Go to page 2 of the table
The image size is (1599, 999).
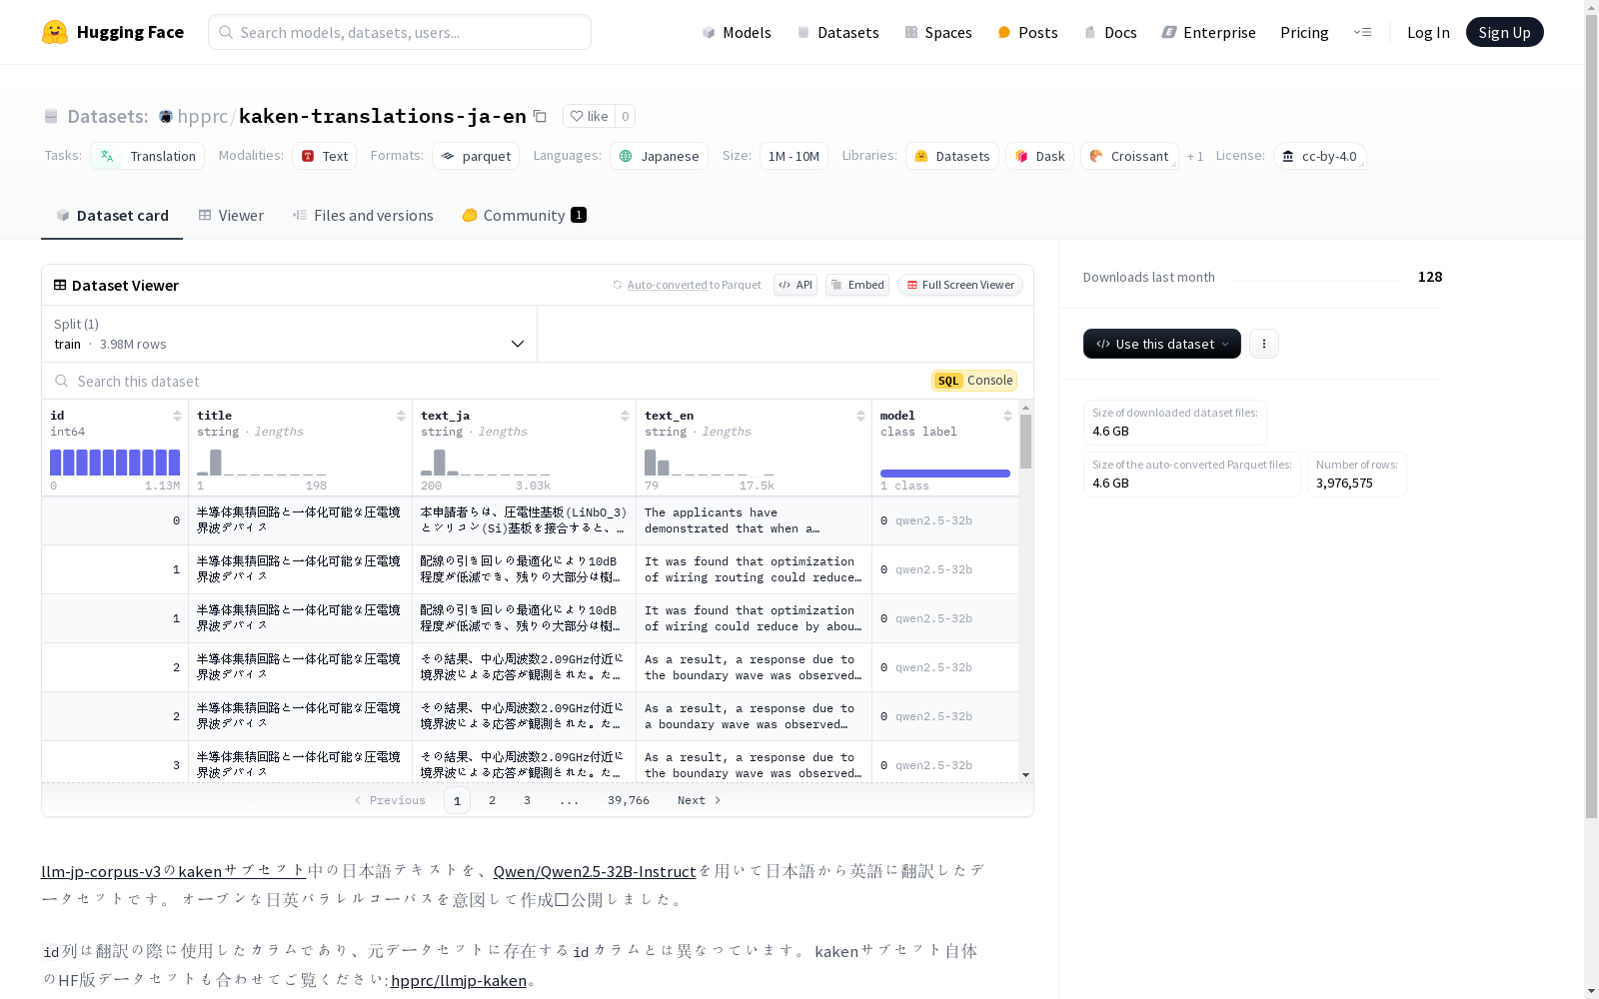tap(492, 800)
